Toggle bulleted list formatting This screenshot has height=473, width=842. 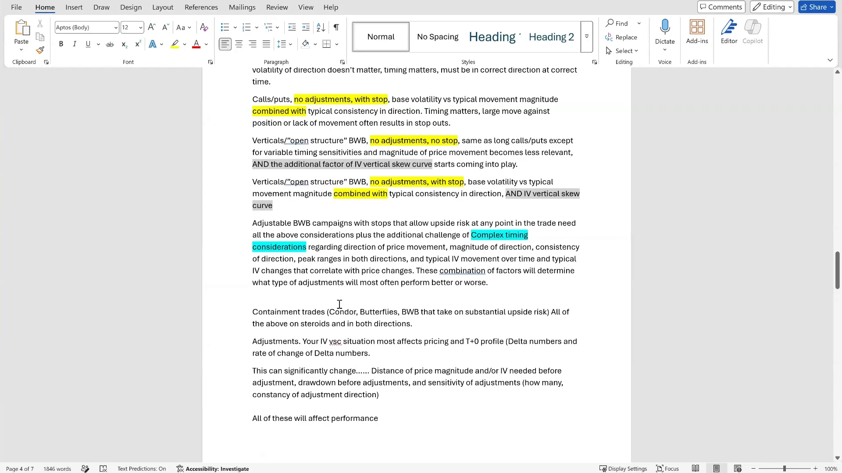click(x=225, y=27)
